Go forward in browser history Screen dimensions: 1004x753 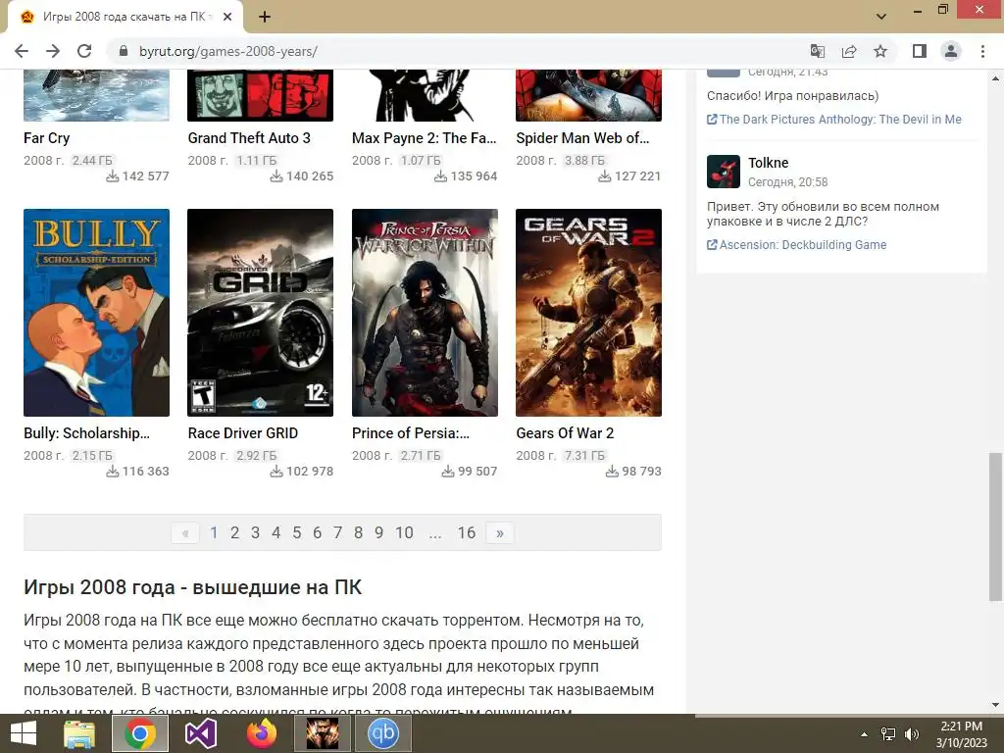pos(53,51)
